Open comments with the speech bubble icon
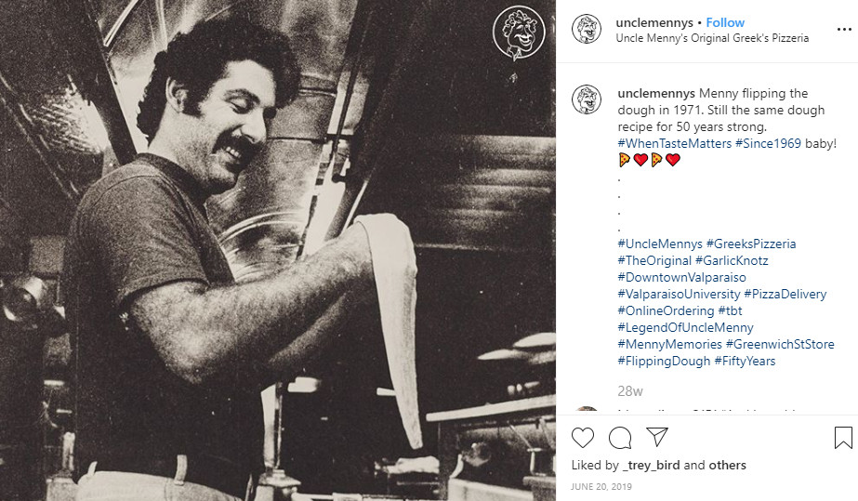Screen dimensions: 858x501 620,438
